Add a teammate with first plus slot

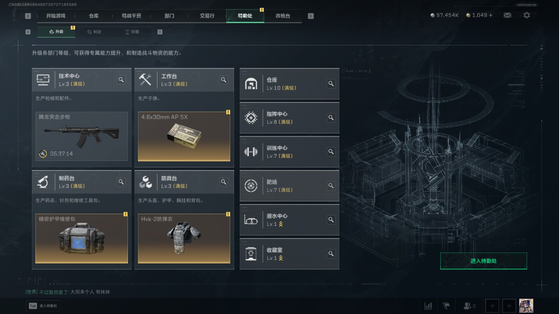492,306
